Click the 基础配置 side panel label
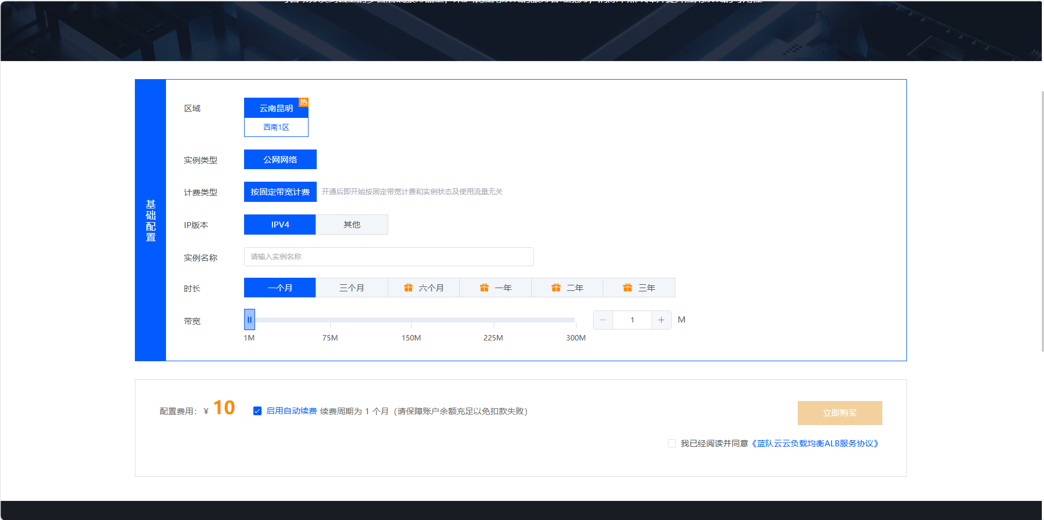The width and height of the screenshot is (1044, 520). click(x=151, y=220)
